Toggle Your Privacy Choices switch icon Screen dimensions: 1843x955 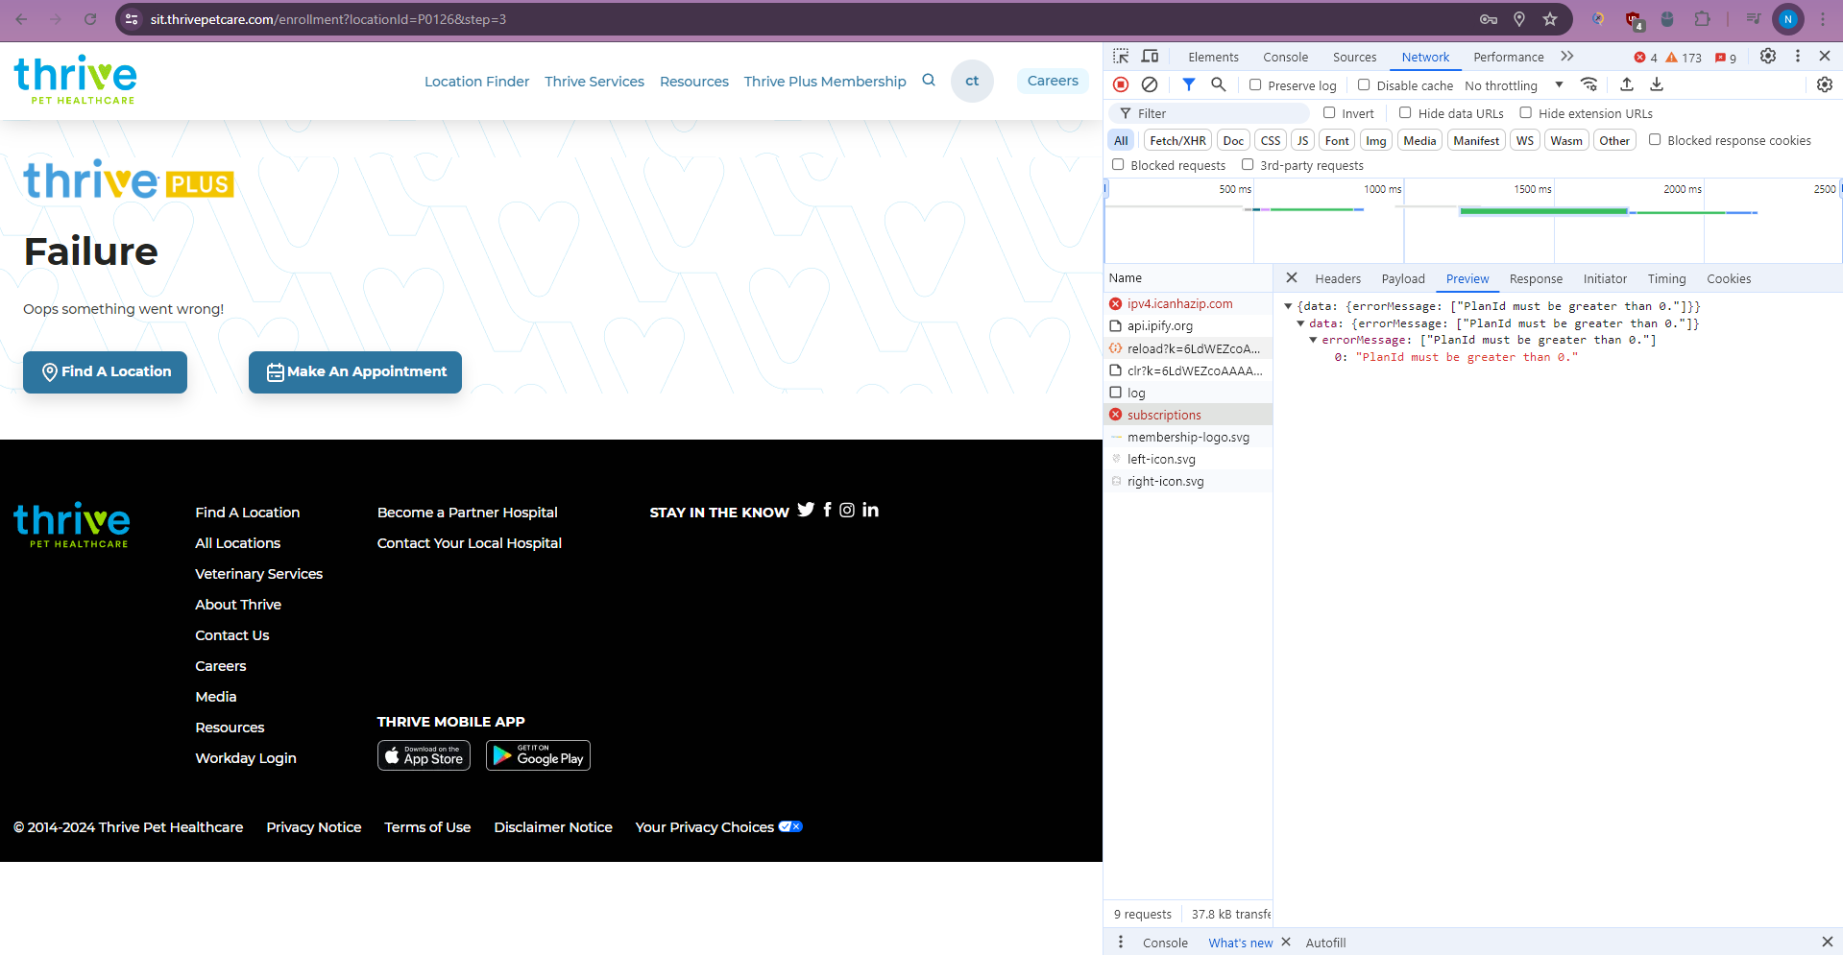790,826
